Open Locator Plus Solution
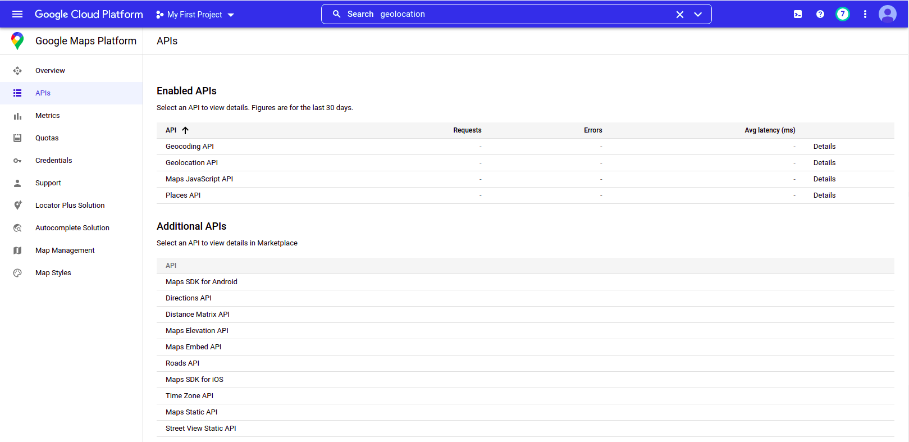Image resolution: width=909 pixels, height=442 pixels. (71, 206)
